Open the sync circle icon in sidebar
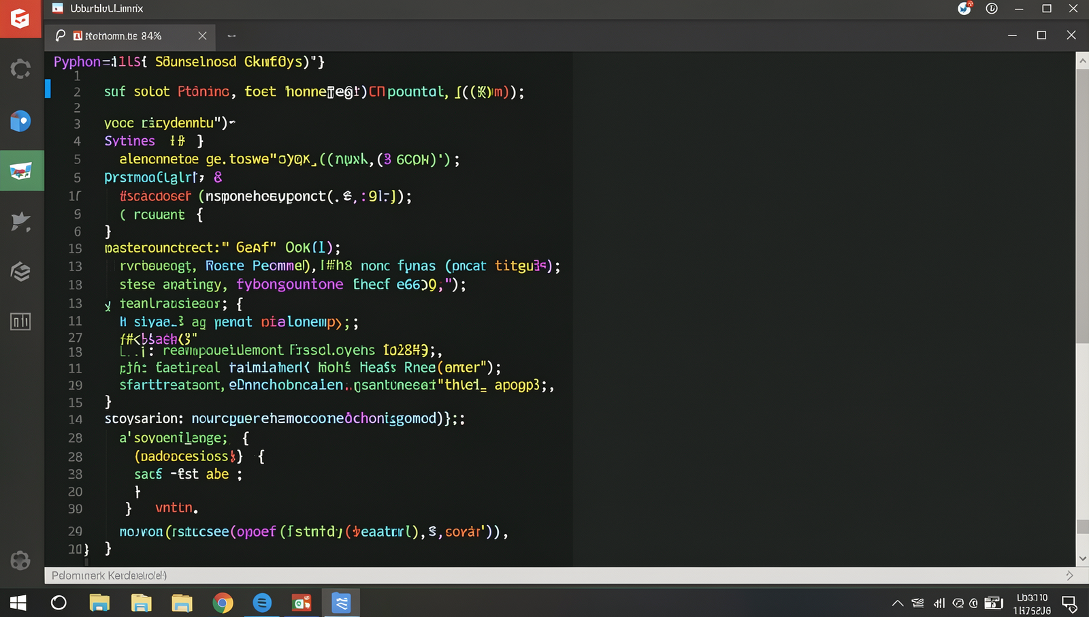Image resolution: width=1089 pixels, height=617 pixels. tap(21, 69)
